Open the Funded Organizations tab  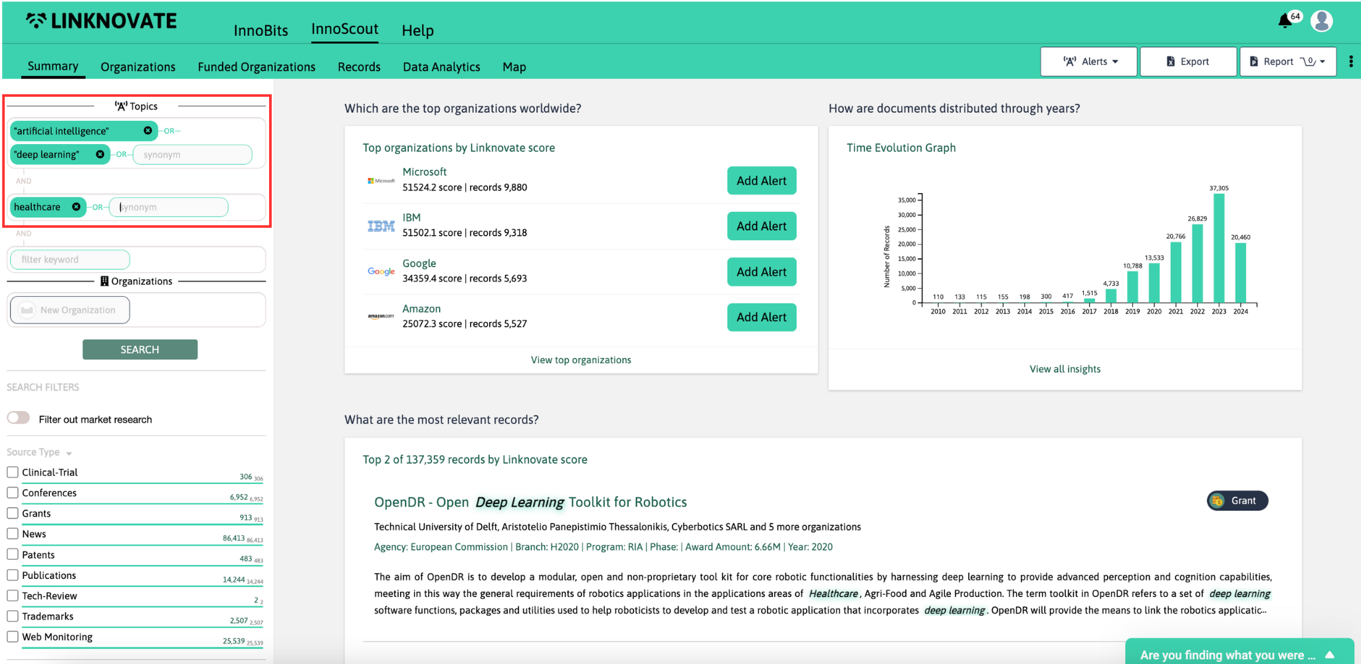(x=257, y=67)
